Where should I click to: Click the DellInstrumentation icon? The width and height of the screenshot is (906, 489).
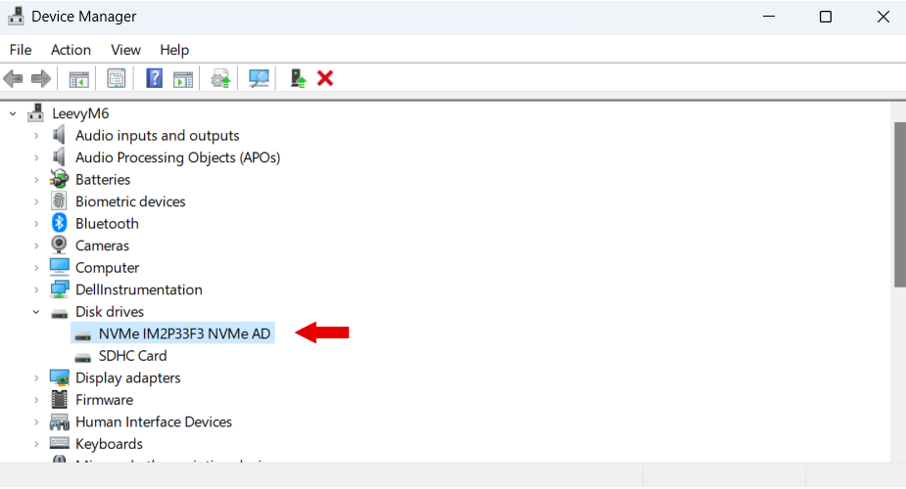(59, 289)
